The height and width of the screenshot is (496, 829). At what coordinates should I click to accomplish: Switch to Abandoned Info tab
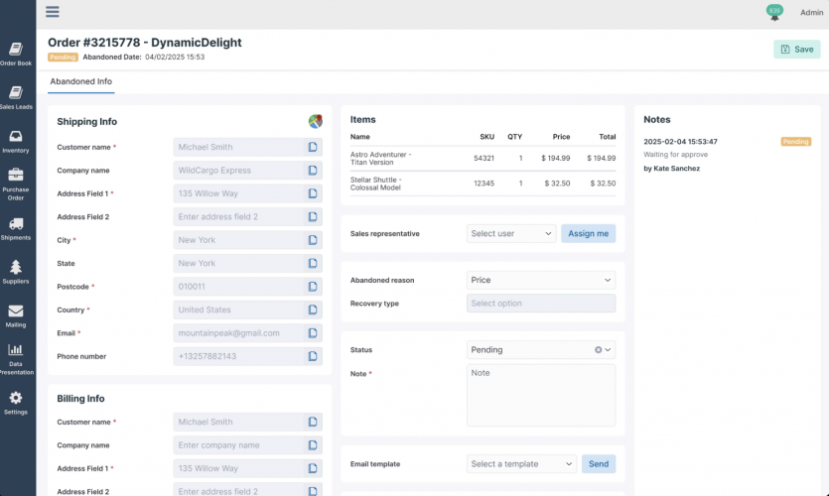point(80,82)
